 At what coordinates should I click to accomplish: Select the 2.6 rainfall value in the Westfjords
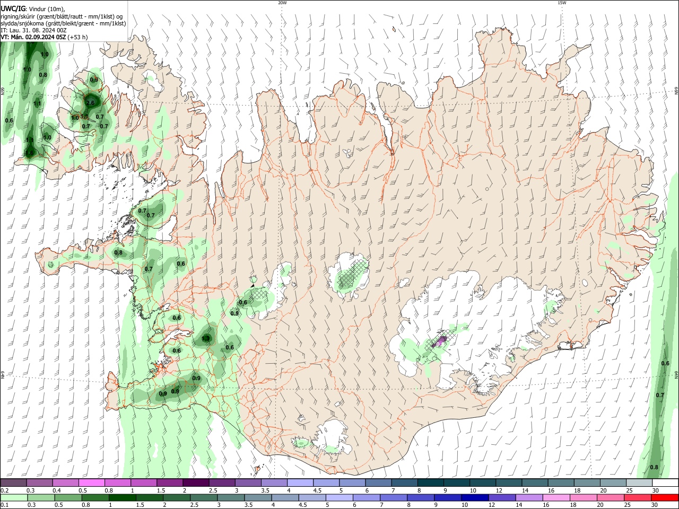click(90, 103)
